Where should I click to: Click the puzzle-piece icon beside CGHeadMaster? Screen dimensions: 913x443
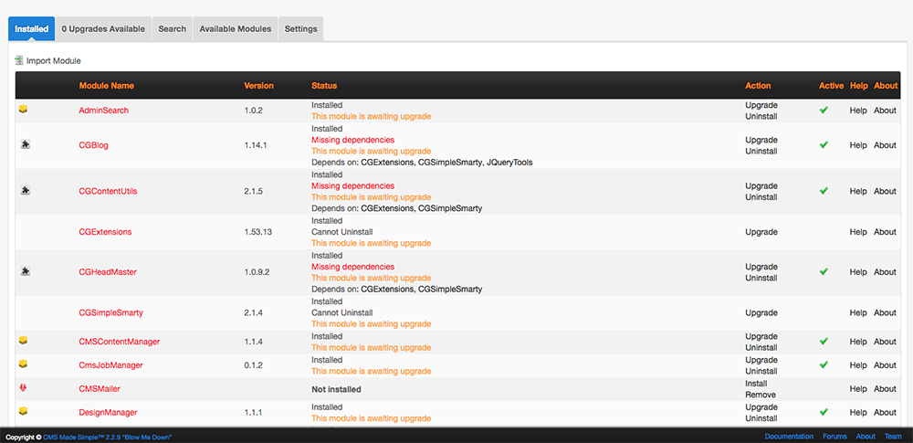(x=24, y=271)
